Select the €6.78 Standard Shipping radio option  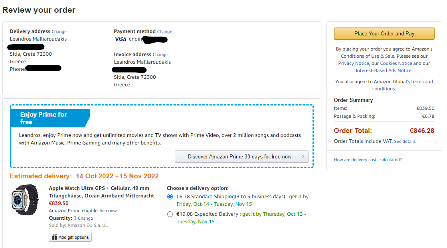(x=170, y=197)
